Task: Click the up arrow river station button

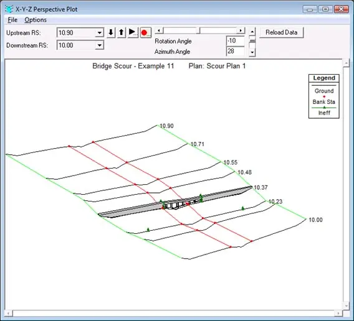Action: (122, 32)
